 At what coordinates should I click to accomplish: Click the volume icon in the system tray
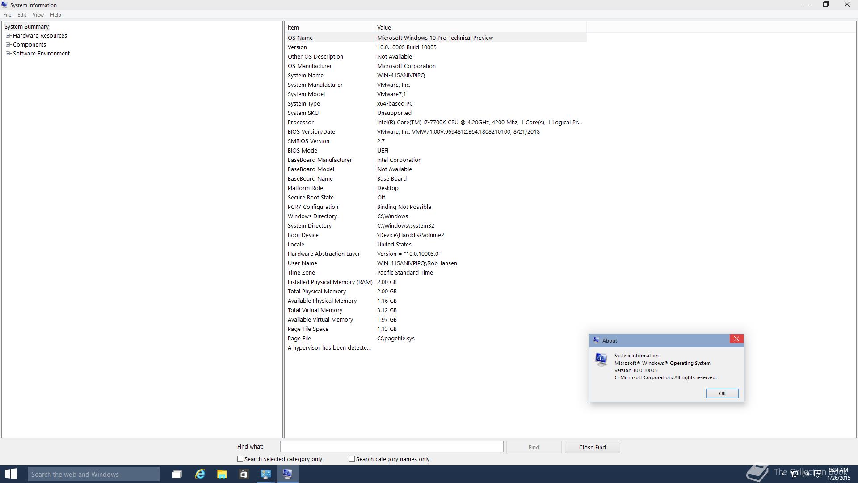(805, 474)
